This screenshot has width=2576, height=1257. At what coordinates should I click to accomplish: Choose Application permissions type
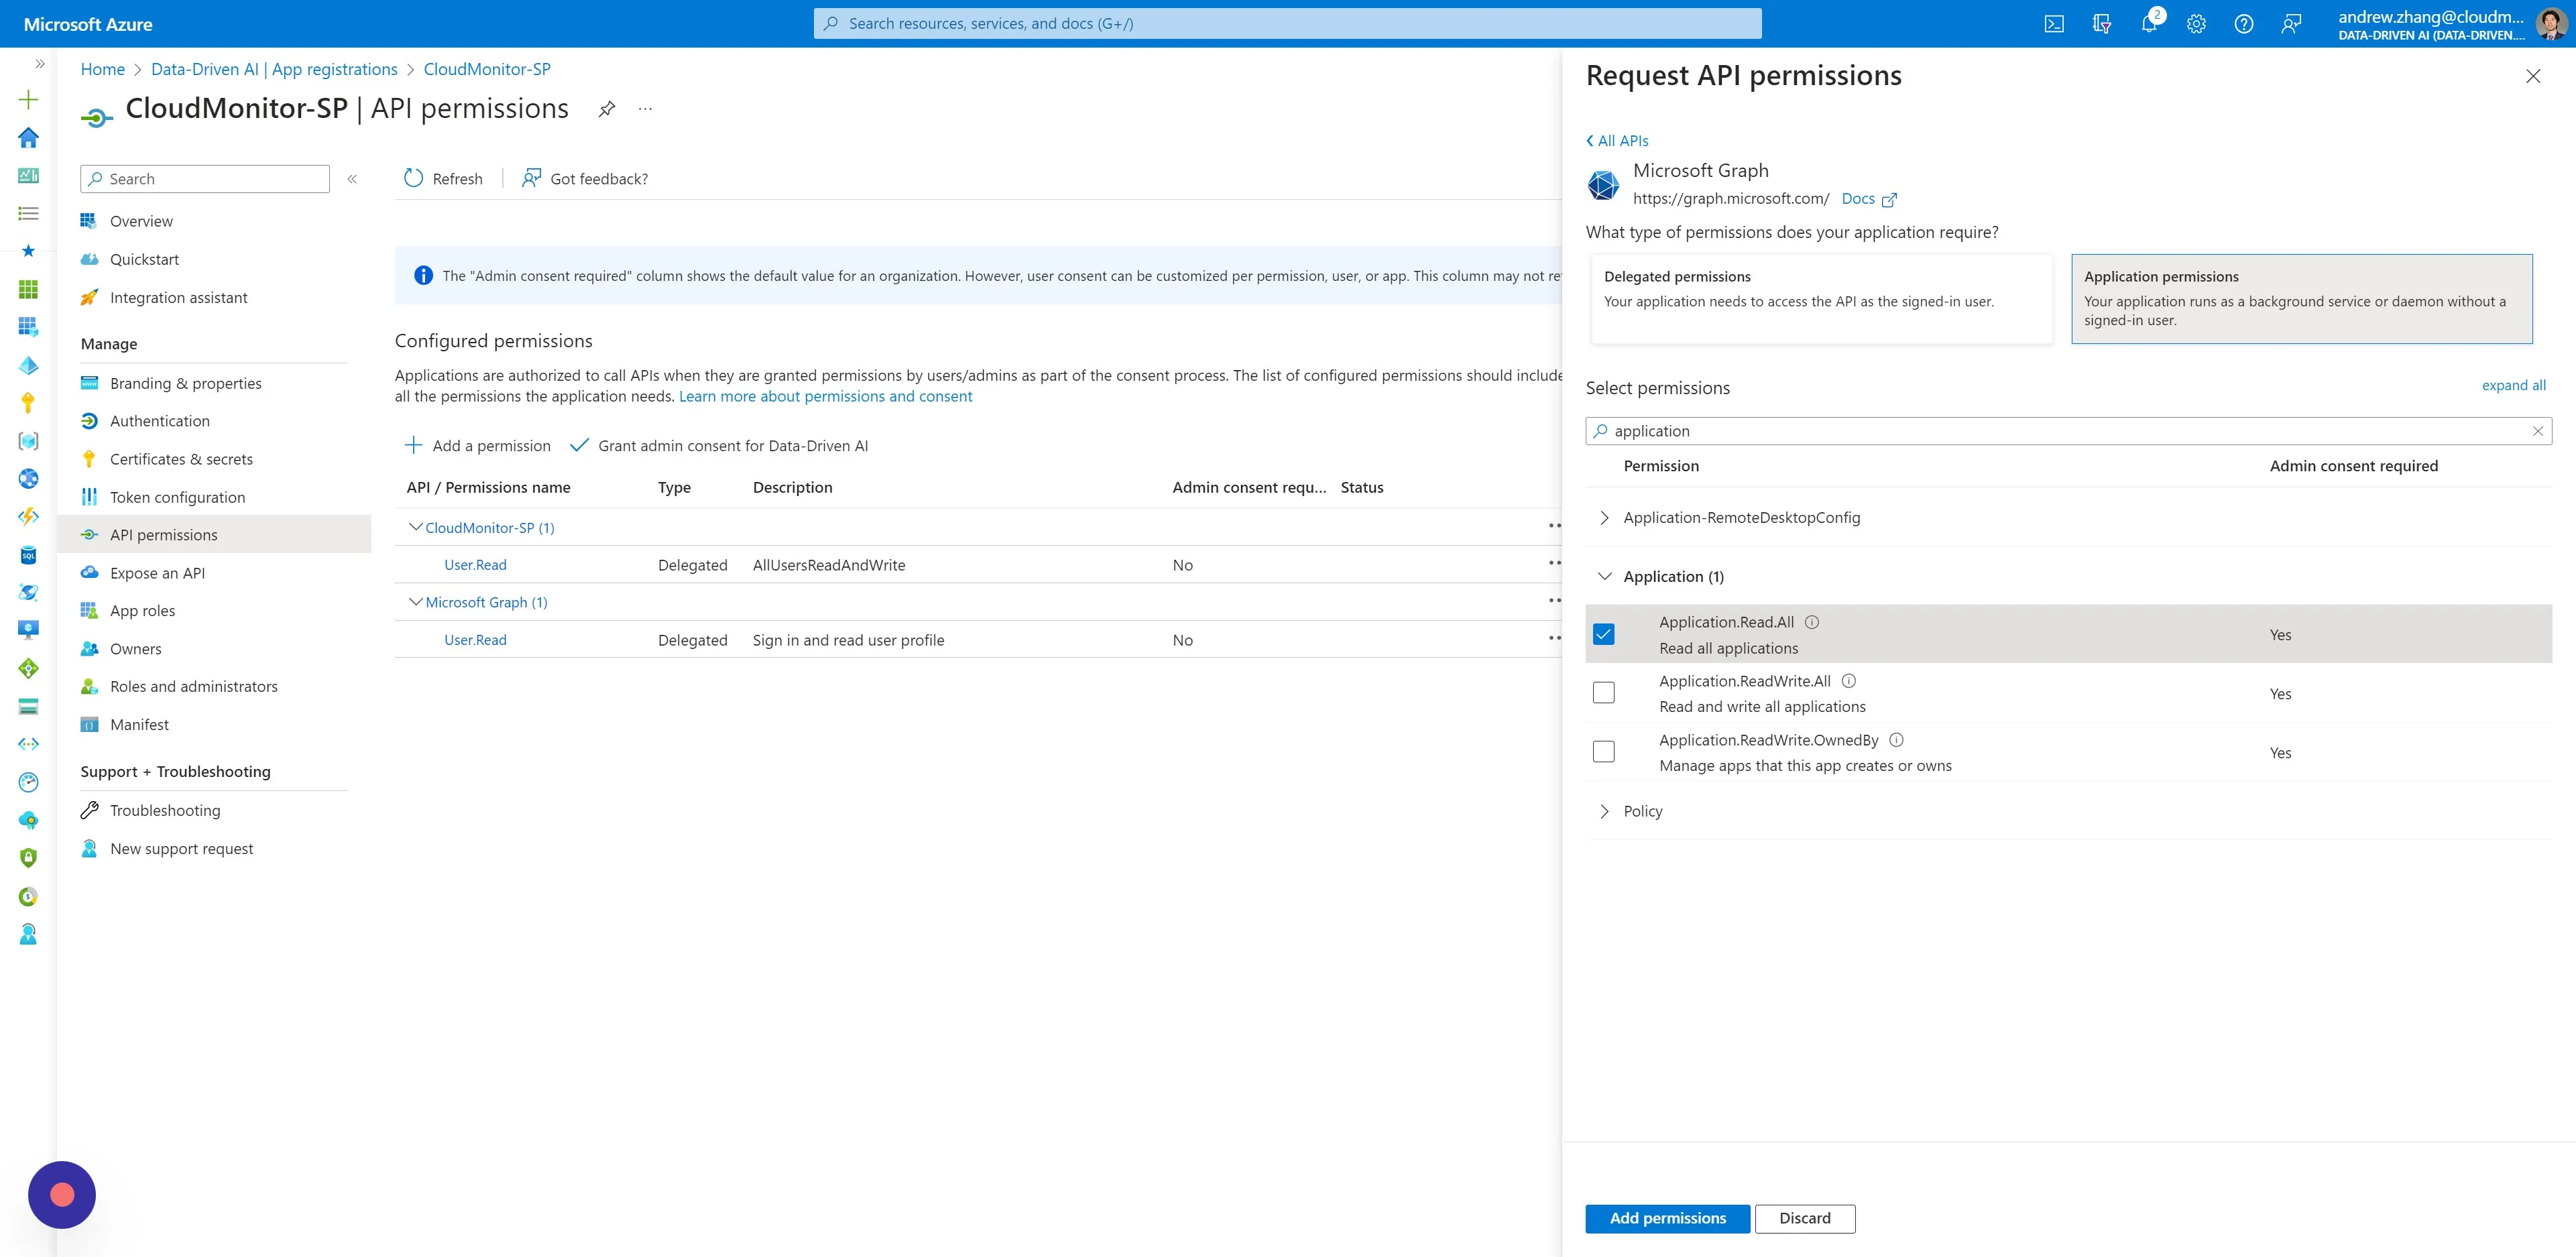[2302, 298]
